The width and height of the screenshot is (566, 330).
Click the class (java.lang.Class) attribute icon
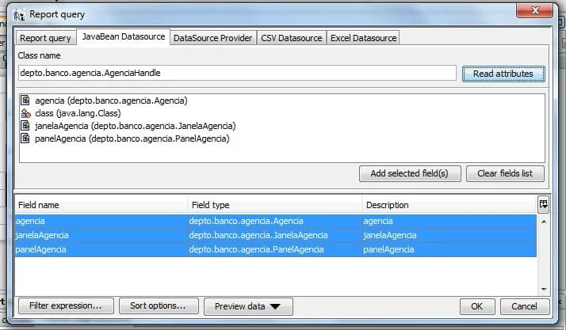point(25,113)
